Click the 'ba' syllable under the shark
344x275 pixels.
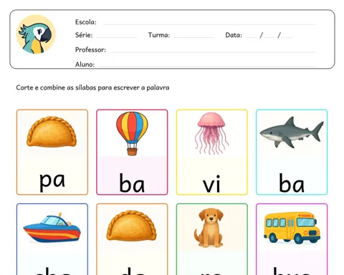(292, 183)
